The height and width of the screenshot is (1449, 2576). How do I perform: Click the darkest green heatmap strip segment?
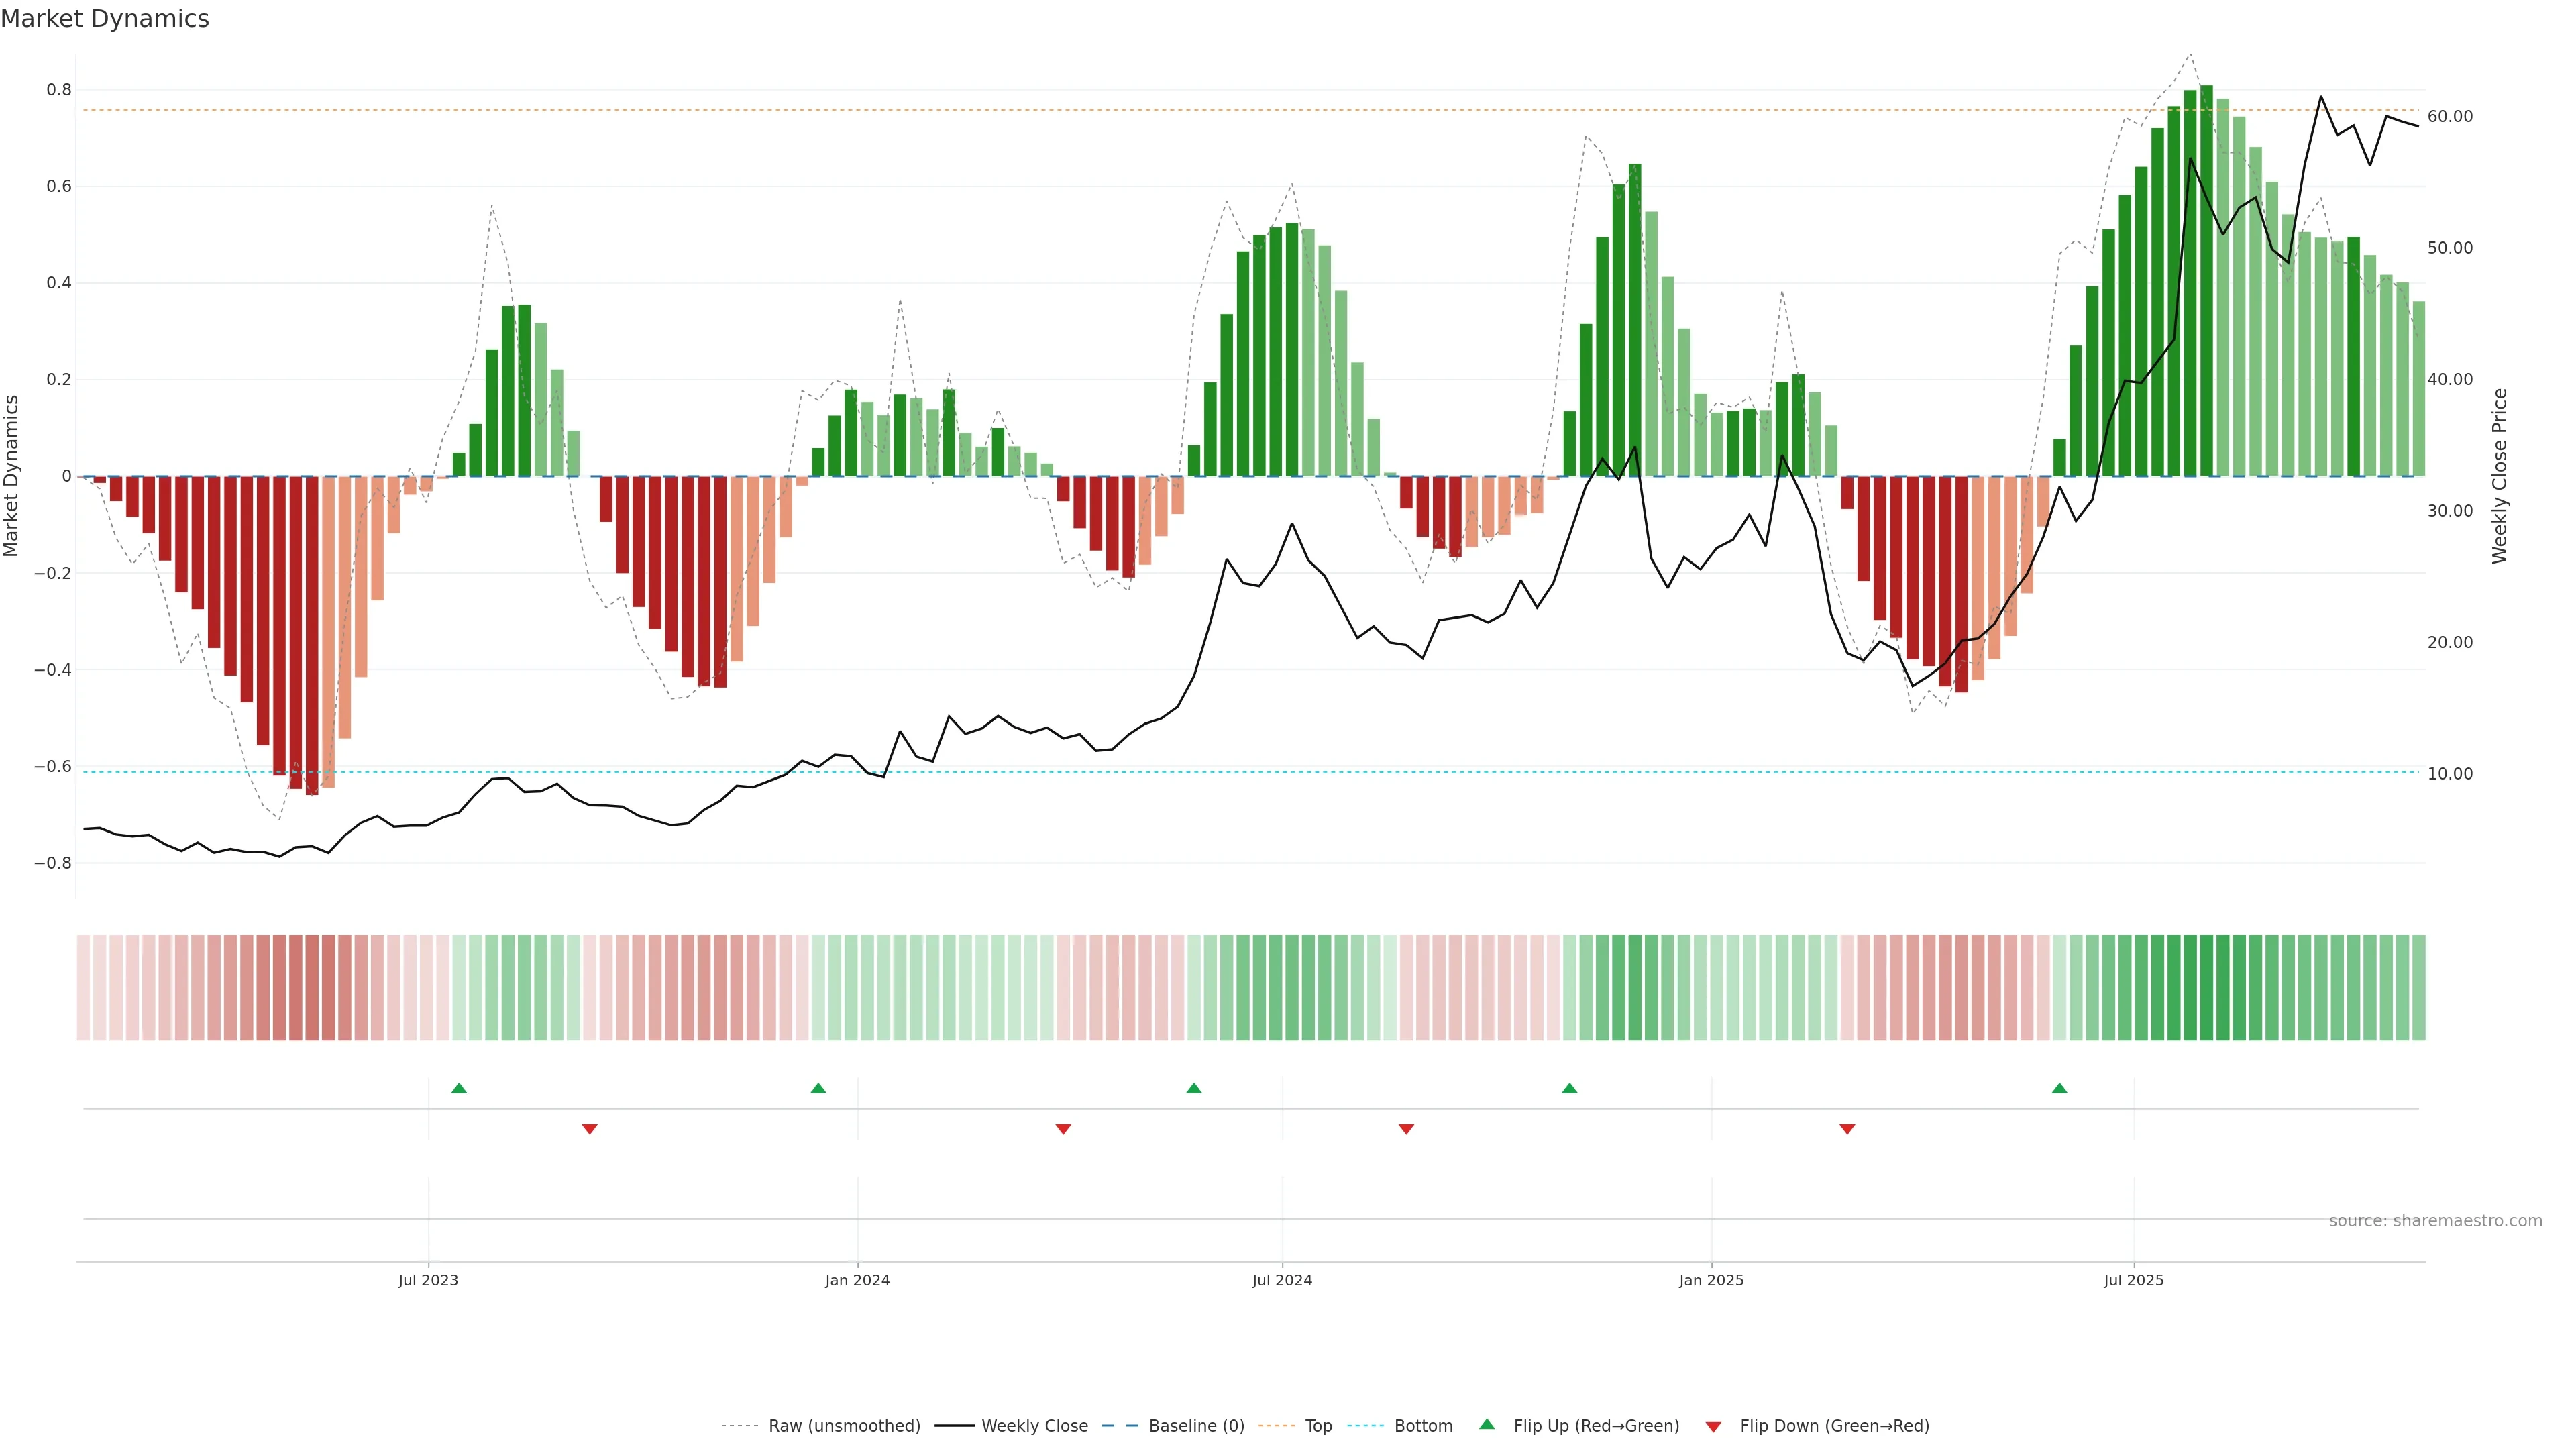(x=2206, y=988)
